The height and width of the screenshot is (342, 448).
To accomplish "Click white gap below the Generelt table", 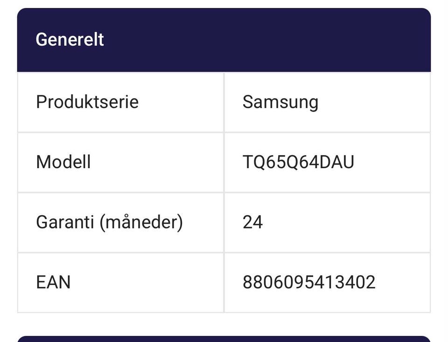I will coord(224,324).
